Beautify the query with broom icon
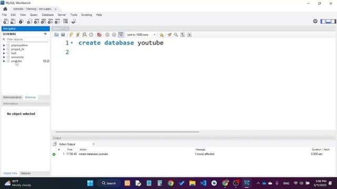 (x=170, y=35)
